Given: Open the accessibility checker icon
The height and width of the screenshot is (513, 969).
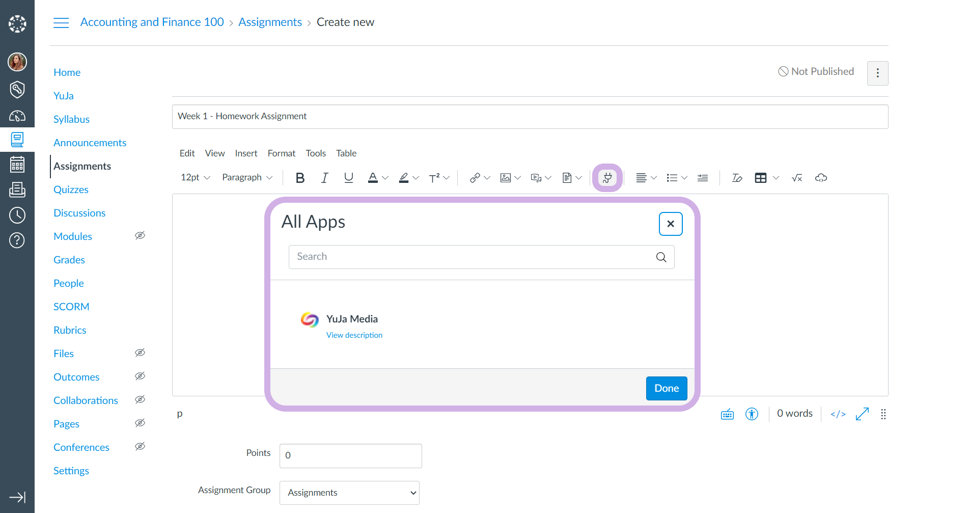Looking at the screenshot, I should pos(752,414).
